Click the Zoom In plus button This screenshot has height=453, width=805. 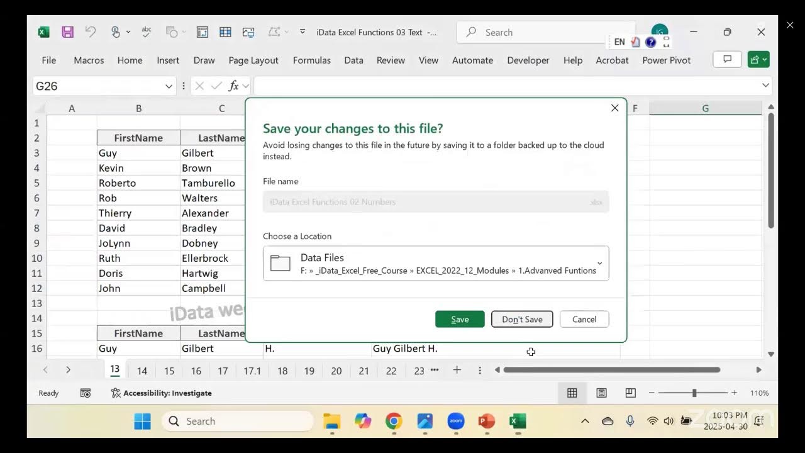click(734, 393)
